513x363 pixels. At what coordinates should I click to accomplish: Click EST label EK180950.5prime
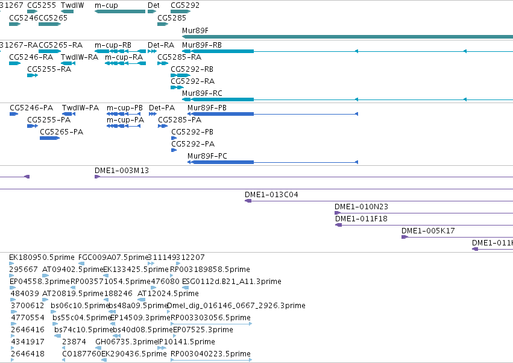tap(42, 257)
